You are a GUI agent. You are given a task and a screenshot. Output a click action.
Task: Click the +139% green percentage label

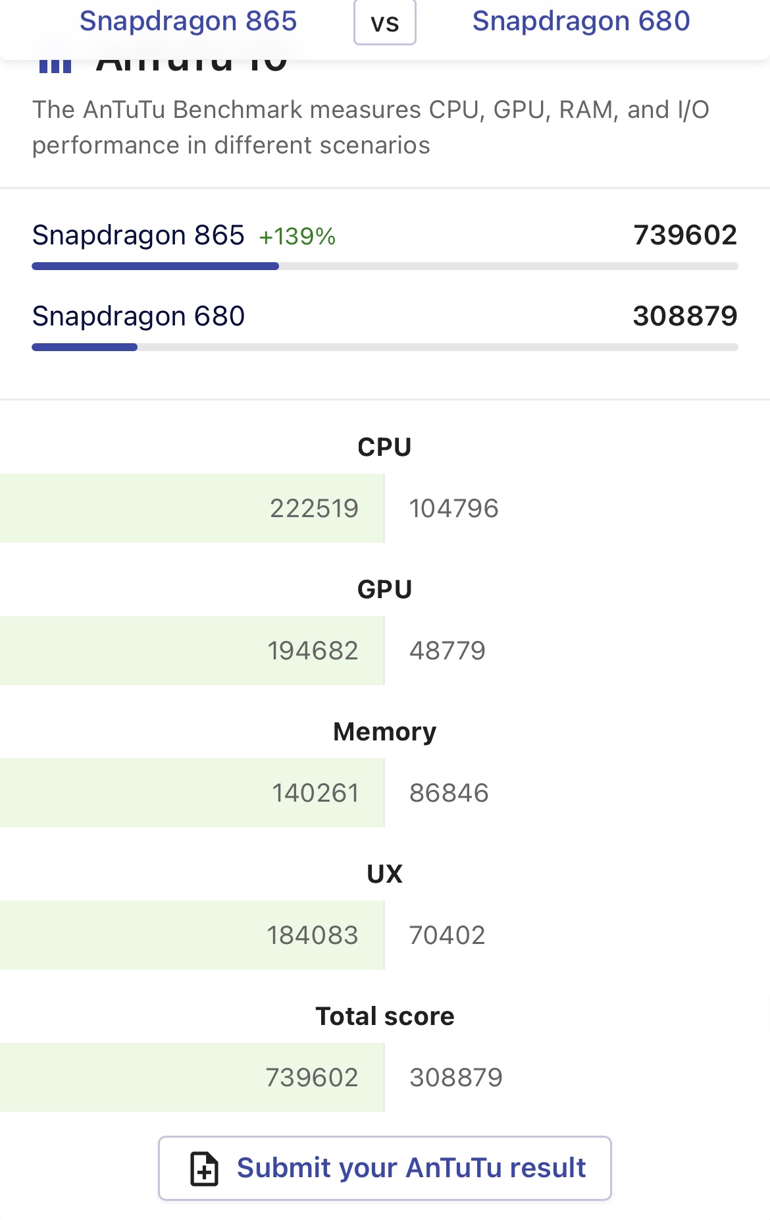297,236
